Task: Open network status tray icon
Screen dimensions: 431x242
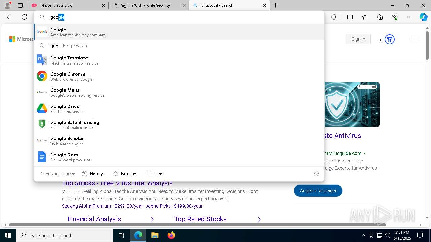Action: click(379, 235)
